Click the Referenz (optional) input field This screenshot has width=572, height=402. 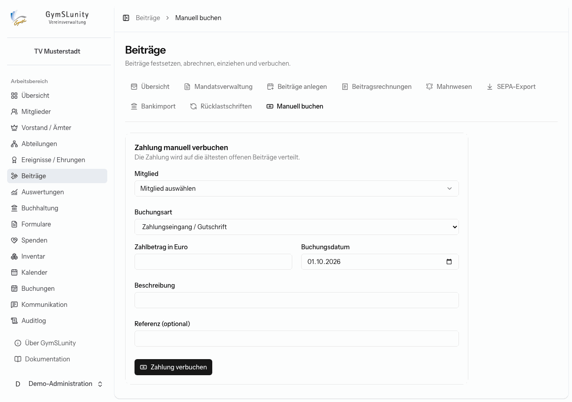[x=296, y=339]
